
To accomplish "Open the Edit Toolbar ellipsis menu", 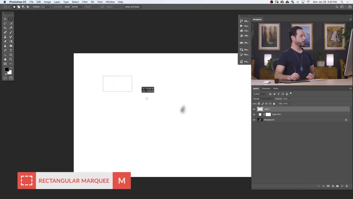I will point(11,64).
